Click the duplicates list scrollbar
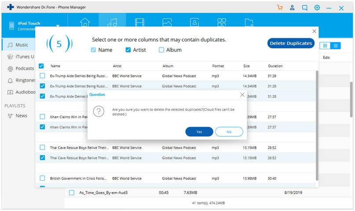Screen dimensions: 355x211 pyautogui.click(x=317, y=126)
